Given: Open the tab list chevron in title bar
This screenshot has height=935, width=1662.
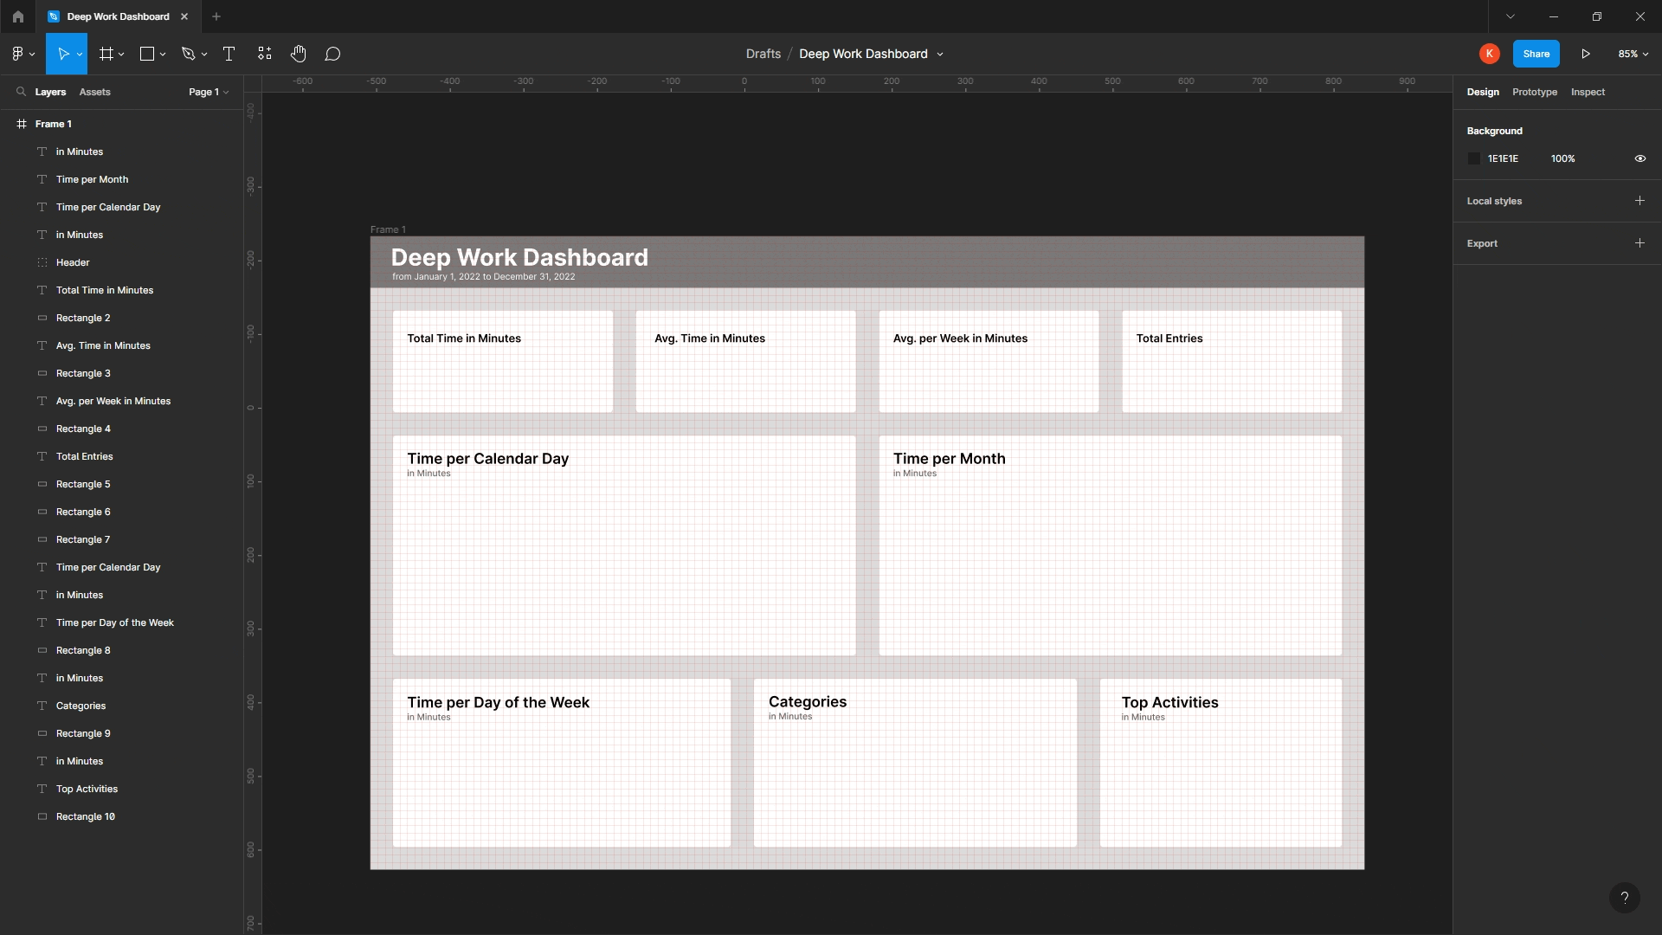Looking at the screenshot, I should (1511, 16).
